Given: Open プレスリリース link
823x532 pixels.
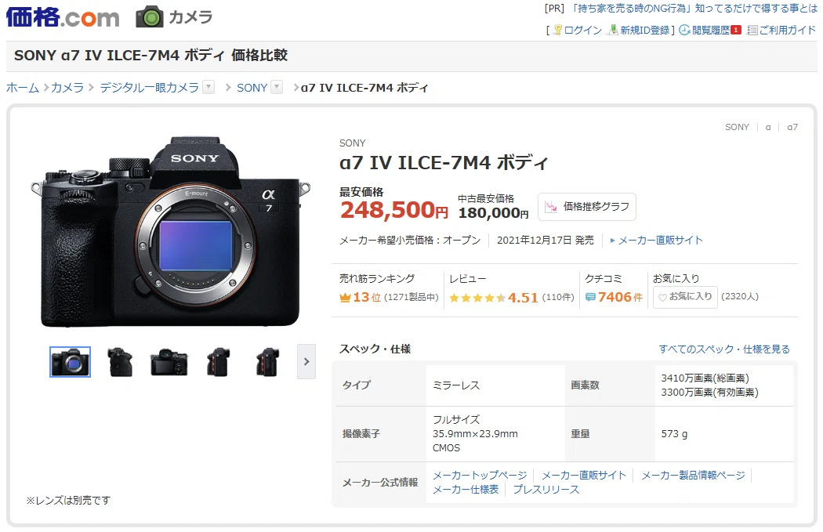Looking at the screenshot, I should 546,490.
